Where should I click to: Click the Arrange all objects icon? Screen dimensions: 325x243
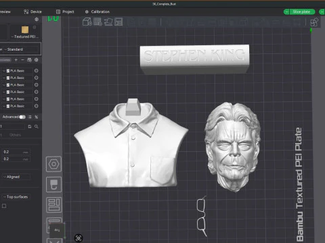(x=118, y=22)
